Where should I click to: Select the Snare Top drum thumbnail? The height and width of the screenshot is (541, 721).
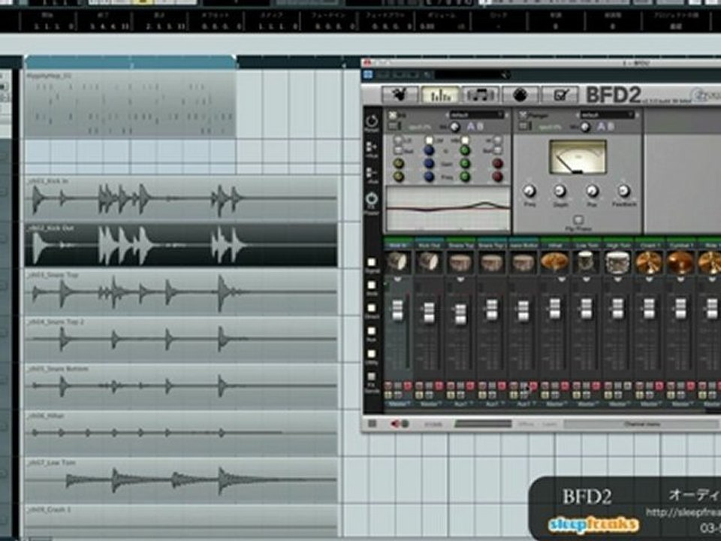(460, 261)
